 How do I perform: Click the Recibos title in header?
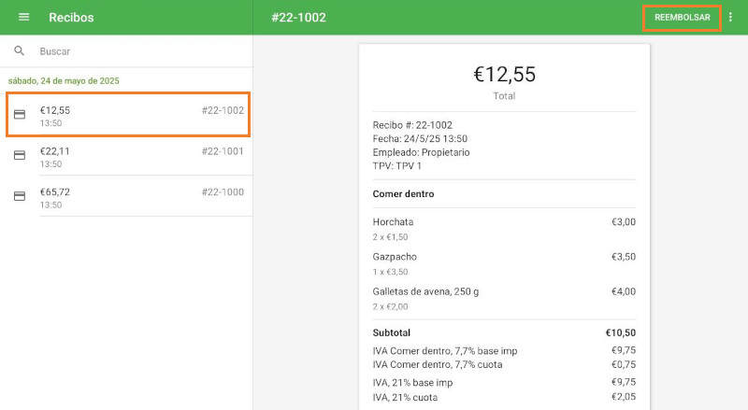(x=71, y=18)
